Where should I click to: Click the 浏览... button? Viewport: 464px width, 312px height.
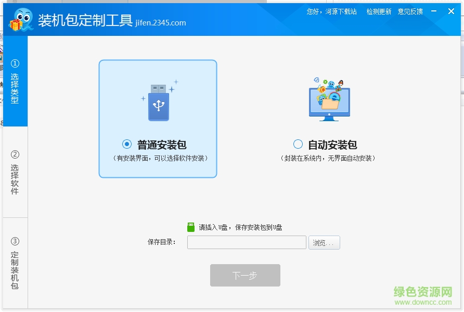coord(324,242)
